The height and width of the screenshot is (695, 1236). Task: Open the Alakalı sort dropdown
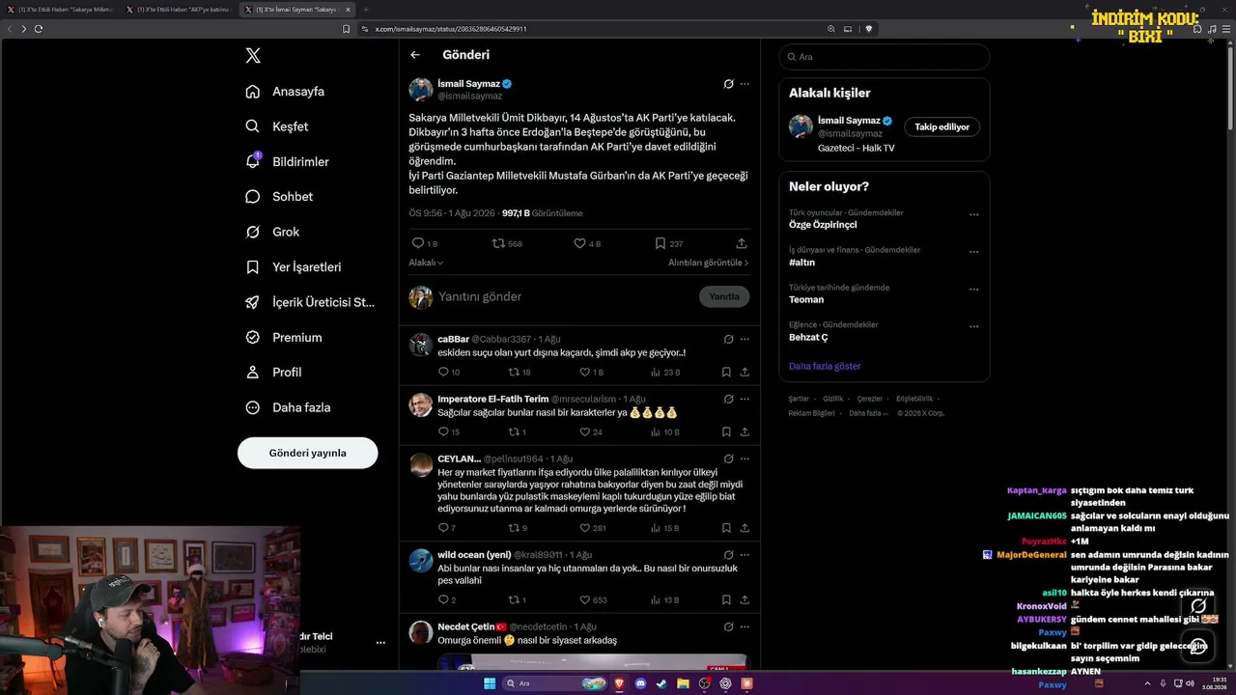[x=426, y=263]
